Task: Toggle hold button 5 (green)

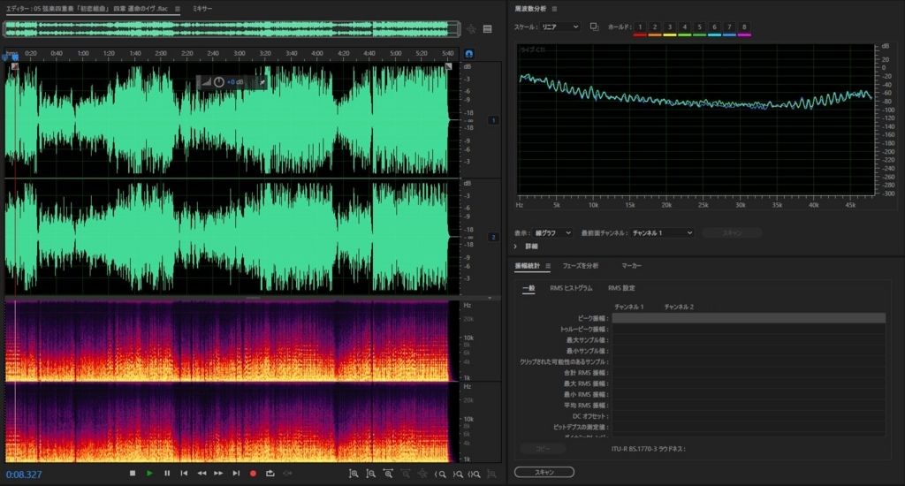Action: [x=700, y=27]
